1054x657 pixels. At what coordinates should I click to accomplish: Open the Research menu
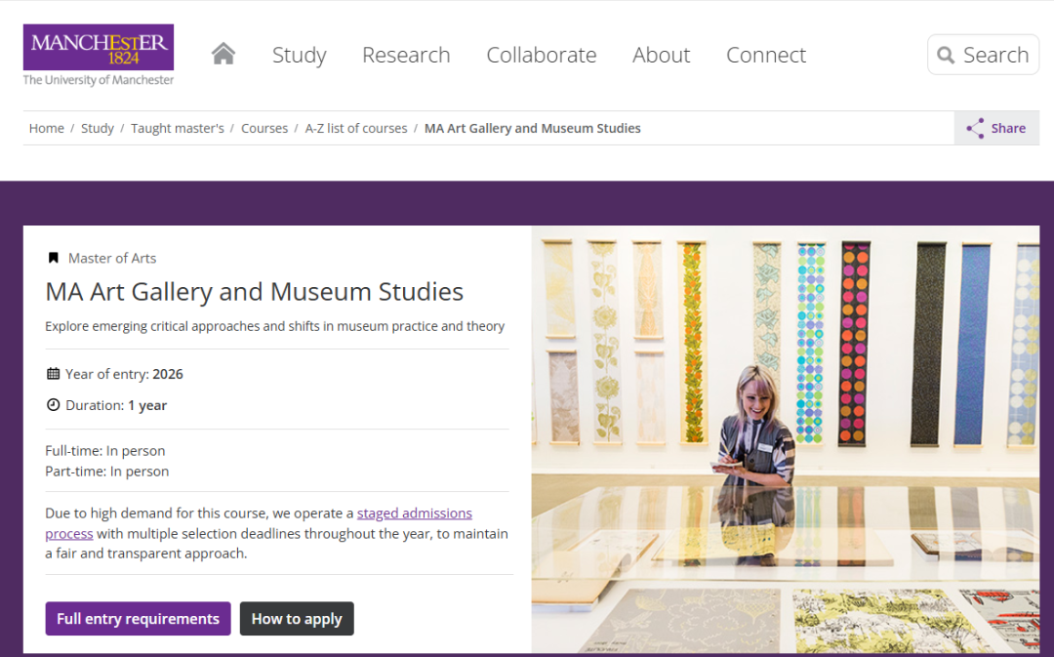point(406,55)
